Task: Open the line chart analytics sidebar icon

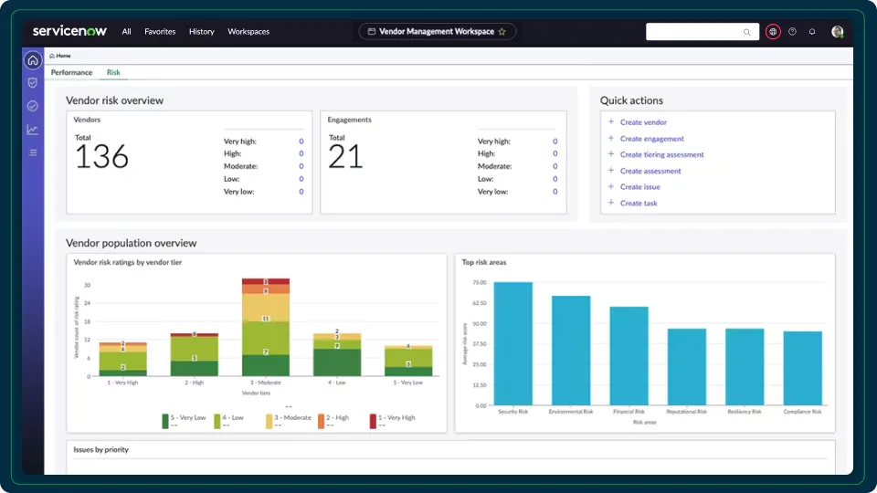Action: pos(33,130)
